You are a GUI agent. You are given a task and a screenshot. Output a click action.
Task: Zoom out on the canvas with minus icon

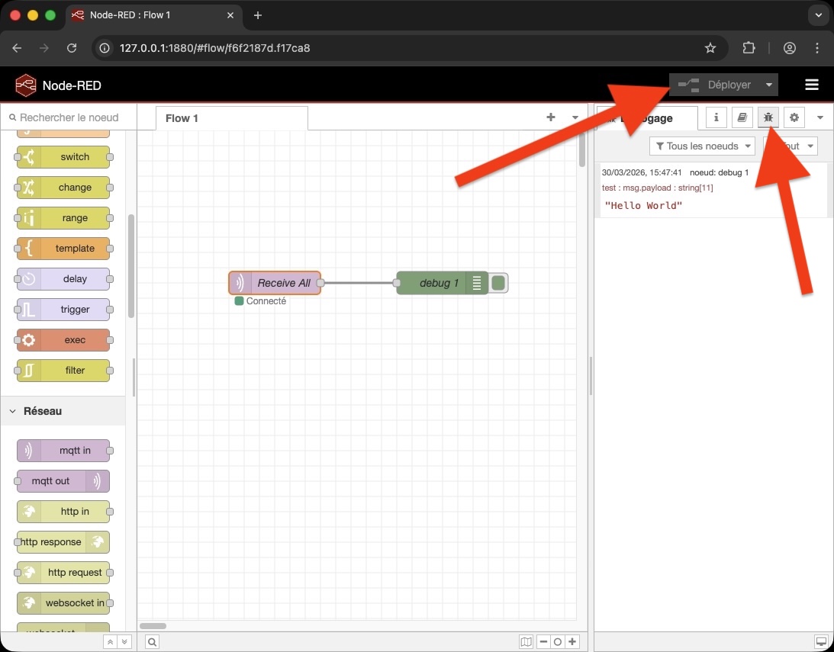point(543,641)
